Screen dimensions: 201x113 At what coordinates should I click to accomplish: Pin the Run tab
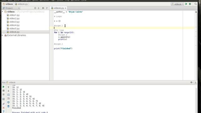pyautogui.click(x=3, y=104)
